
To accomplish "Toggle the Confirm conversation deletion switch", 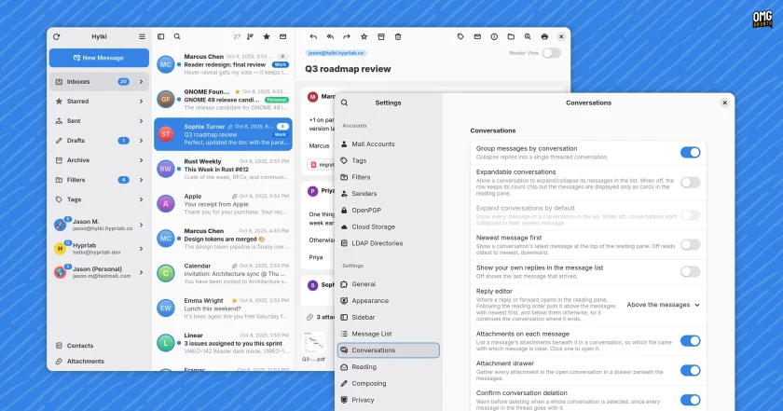I will pyautogui.click(x=690, y=400).
